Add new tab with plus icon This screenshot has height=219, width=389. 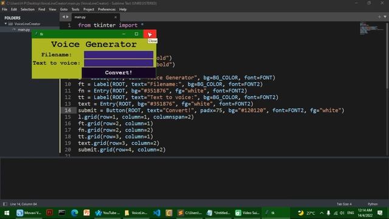point(379,17)
